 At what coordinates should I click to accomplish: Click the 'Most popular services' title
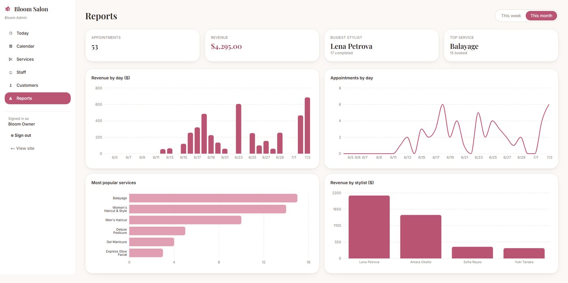pyautogui.click(x=114, y=183)
